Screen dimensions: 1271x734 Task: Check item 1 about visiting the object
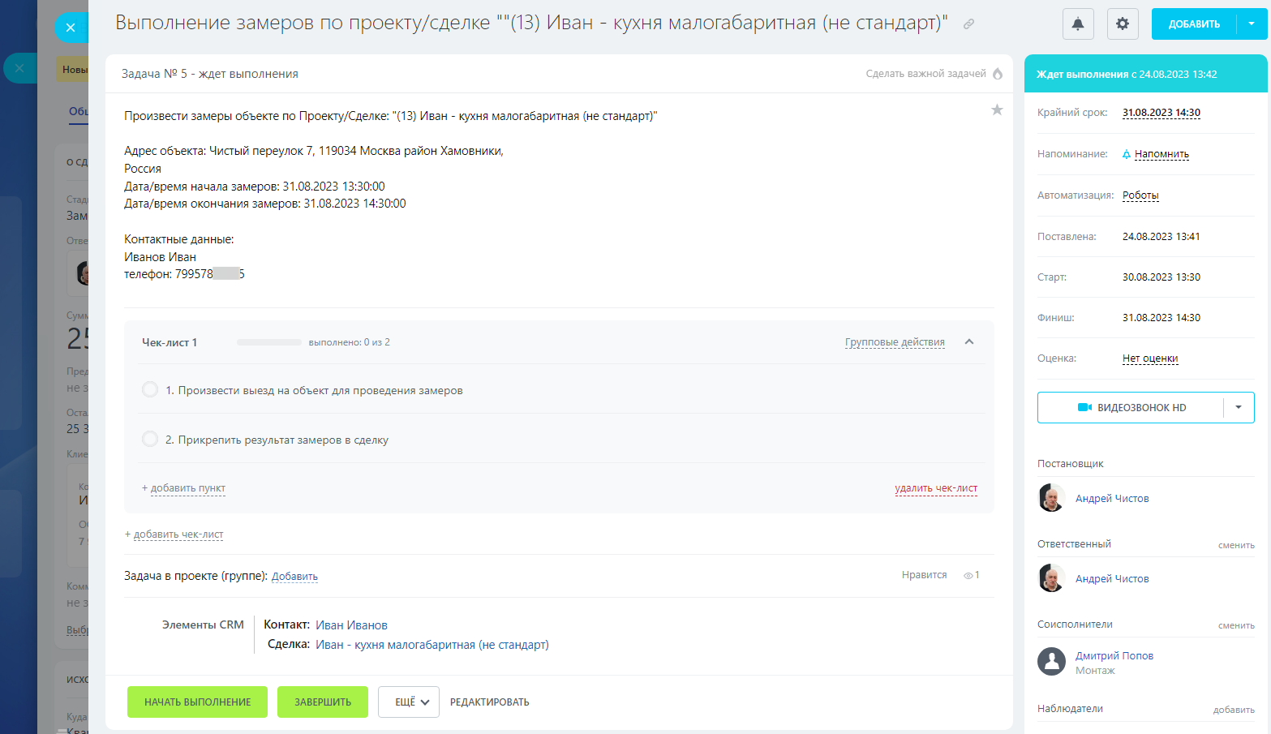tap(150, 390)
